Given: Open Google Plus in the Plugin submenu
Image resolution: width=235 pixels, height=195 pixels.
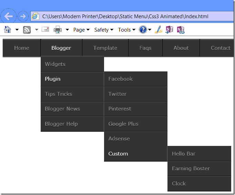Looking at the screenshot, I should (136, 124).
